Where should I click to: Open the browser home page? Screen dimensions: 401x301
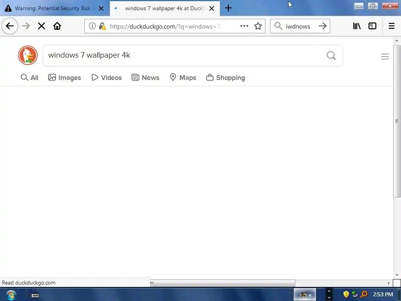point(57,26)
